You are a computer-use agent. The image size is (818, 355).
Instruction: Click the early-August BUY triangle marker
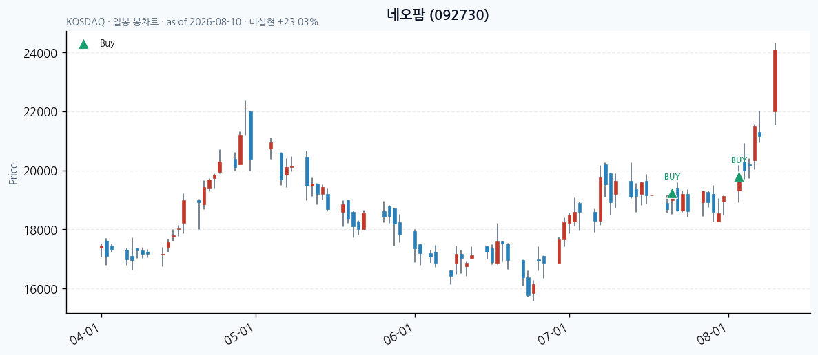(739, 177)
